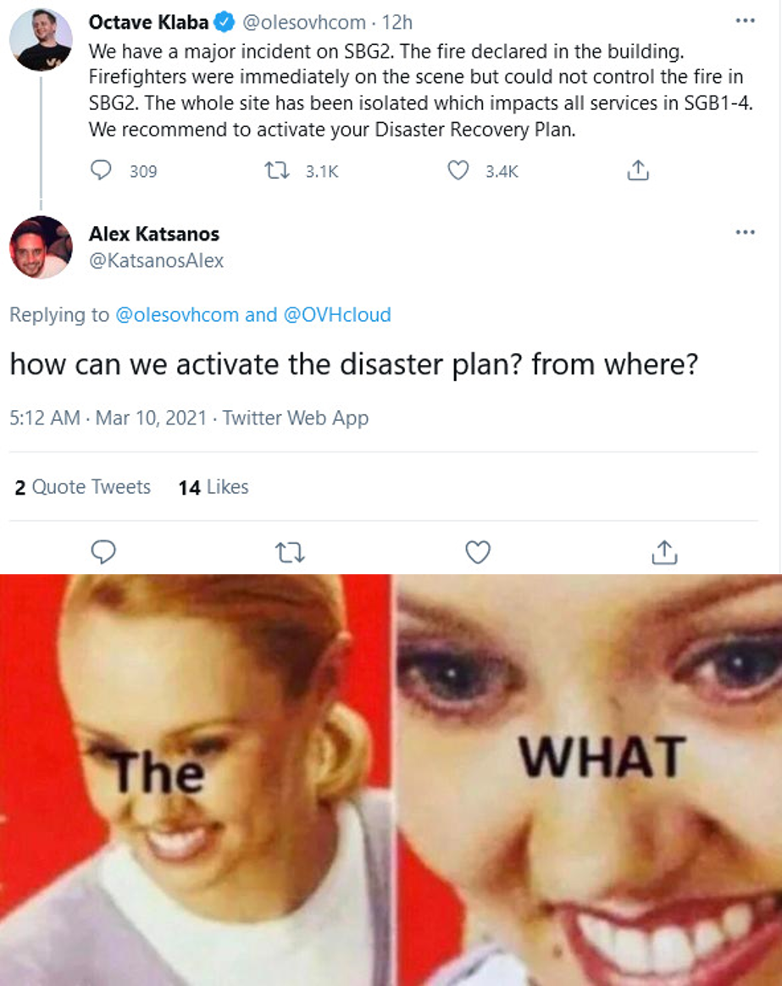This screenshot has height=986, width=782.
Task: Open the @OVHcloud mention link
Action: pos(337,314)
